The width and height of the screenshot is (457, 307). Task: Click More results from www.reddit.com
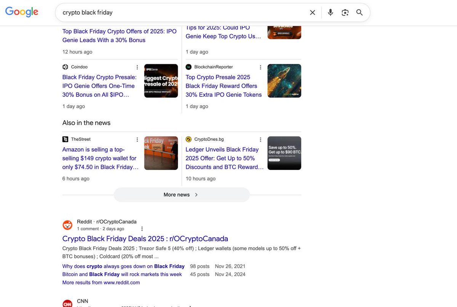coord(101,282)
